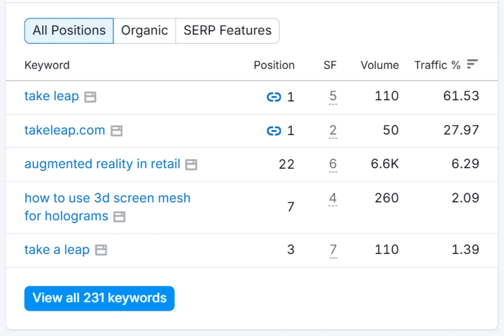This screenshot has height=336, width=504.
Task: Expand SERP features count 7 for take a leap
Action: click(x=333, y=250)
